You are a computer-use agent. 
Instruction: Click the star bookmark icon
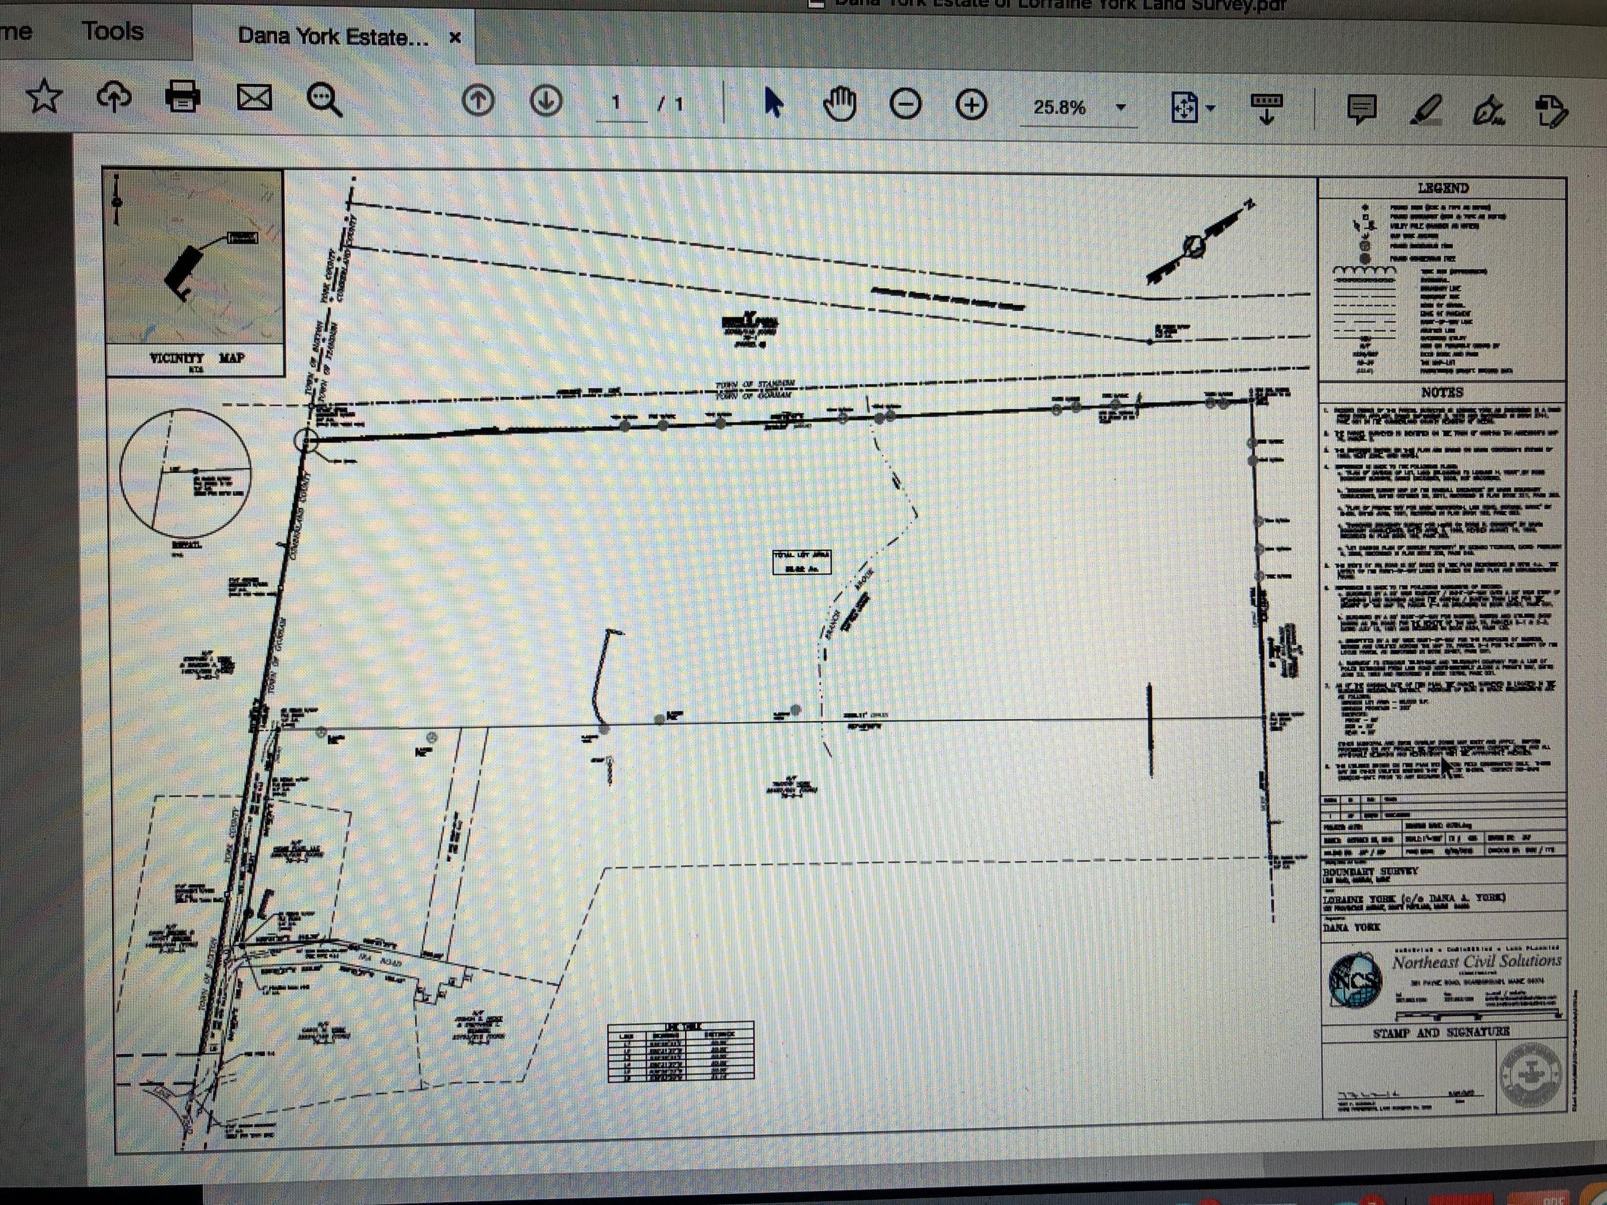(x=44, y=96)
